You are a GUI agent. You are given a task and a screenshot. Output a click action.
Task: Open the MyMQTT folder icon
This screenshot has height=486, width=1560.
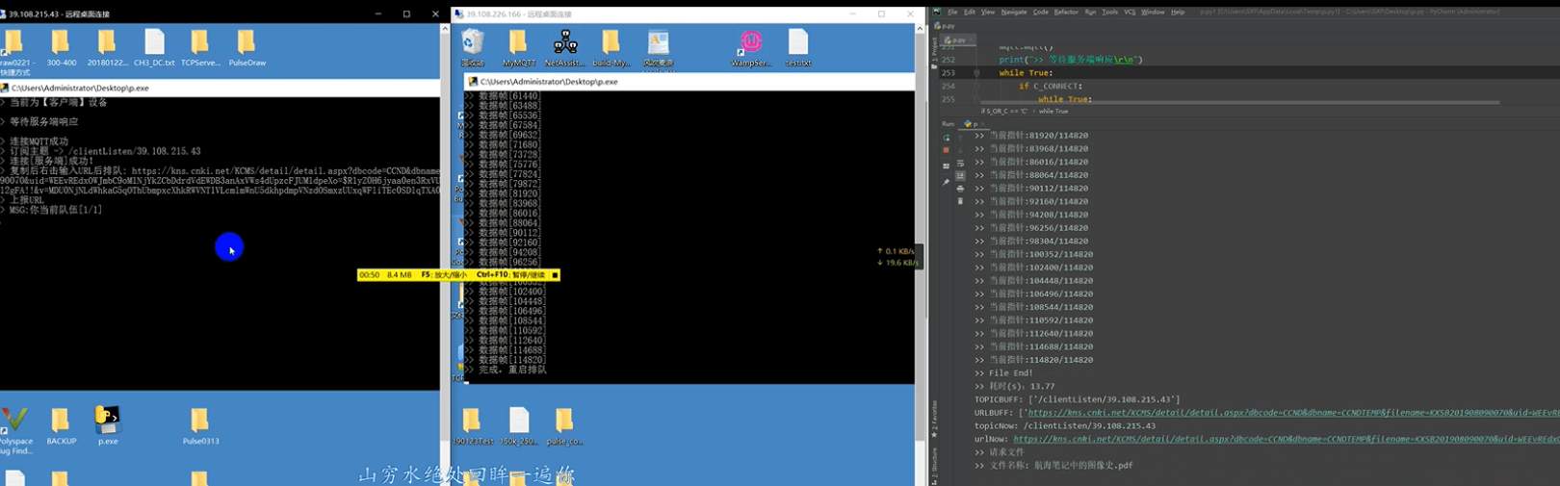(x=518, y=47)
